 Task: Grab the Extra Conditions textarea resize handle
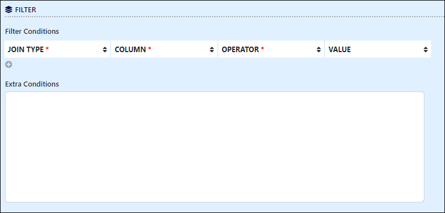[423, 201]
